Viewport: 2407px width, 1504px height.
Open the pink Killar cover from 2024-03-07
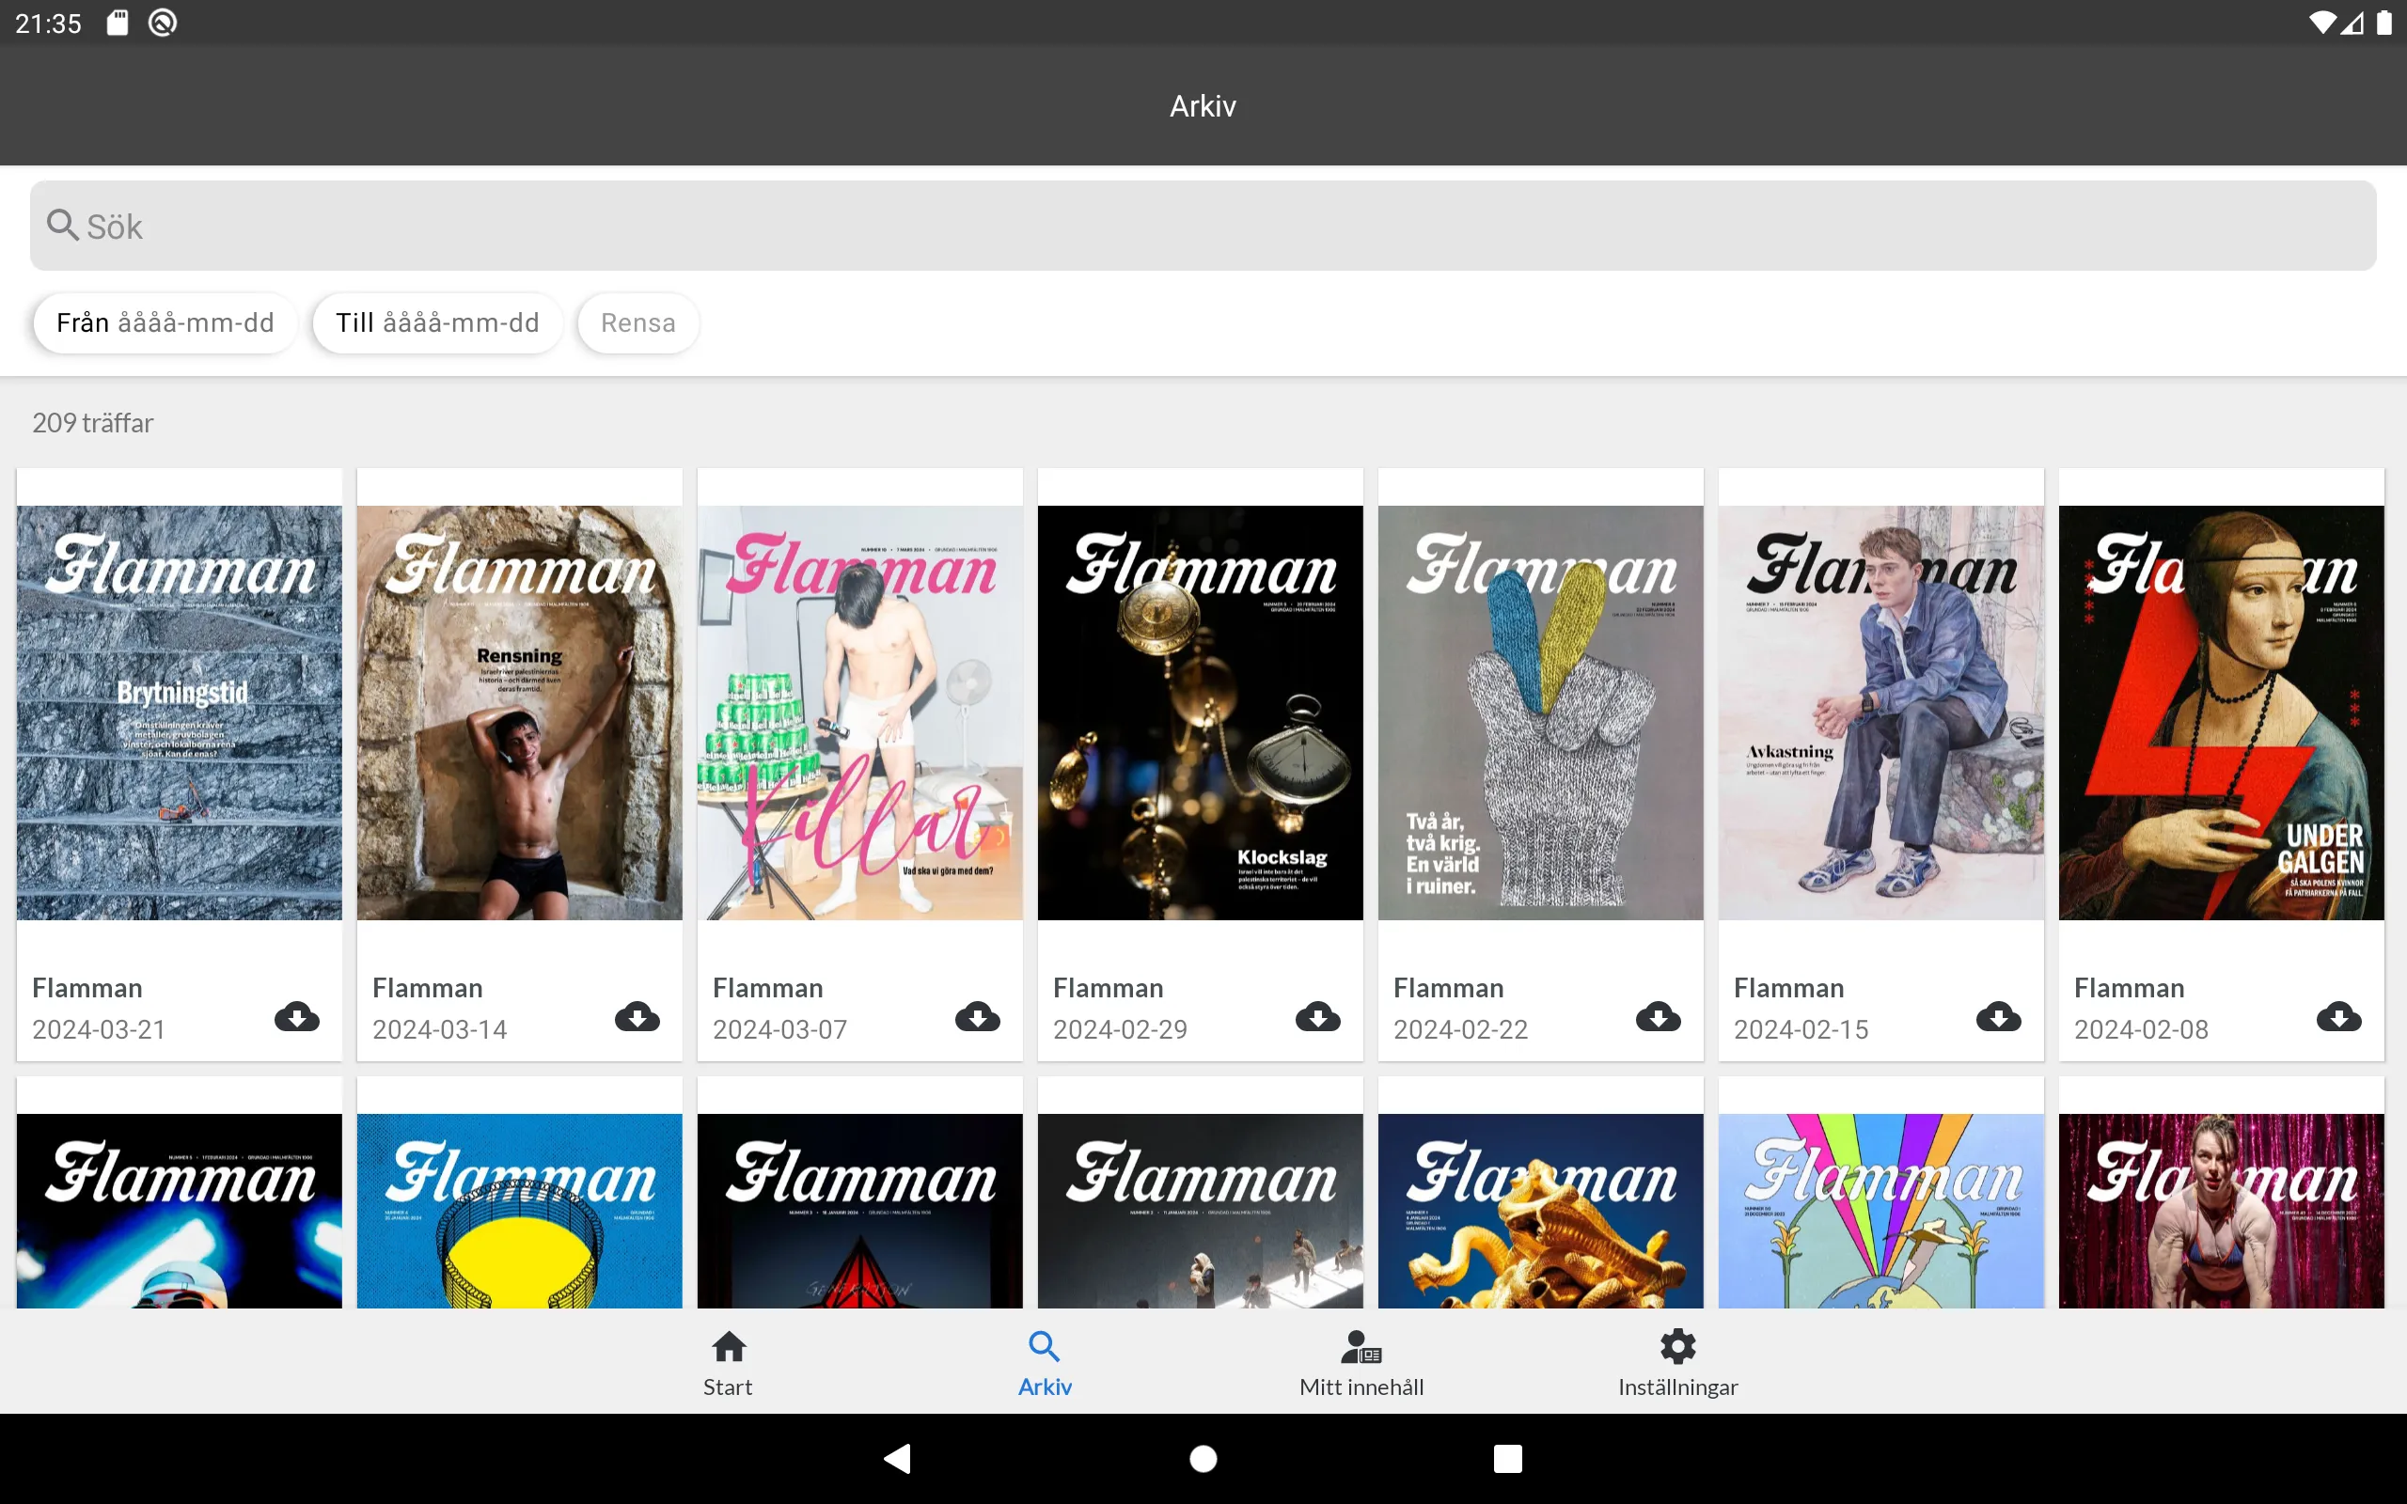[x=859, y=713]
